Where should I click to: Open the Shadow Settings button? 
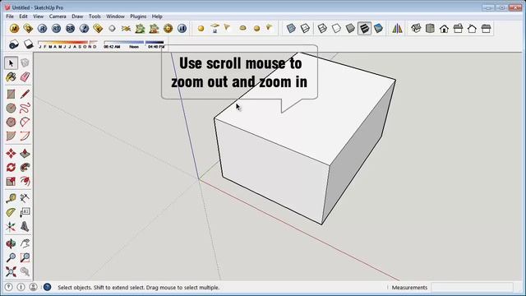pyautogui.click(x=14, y=44)
